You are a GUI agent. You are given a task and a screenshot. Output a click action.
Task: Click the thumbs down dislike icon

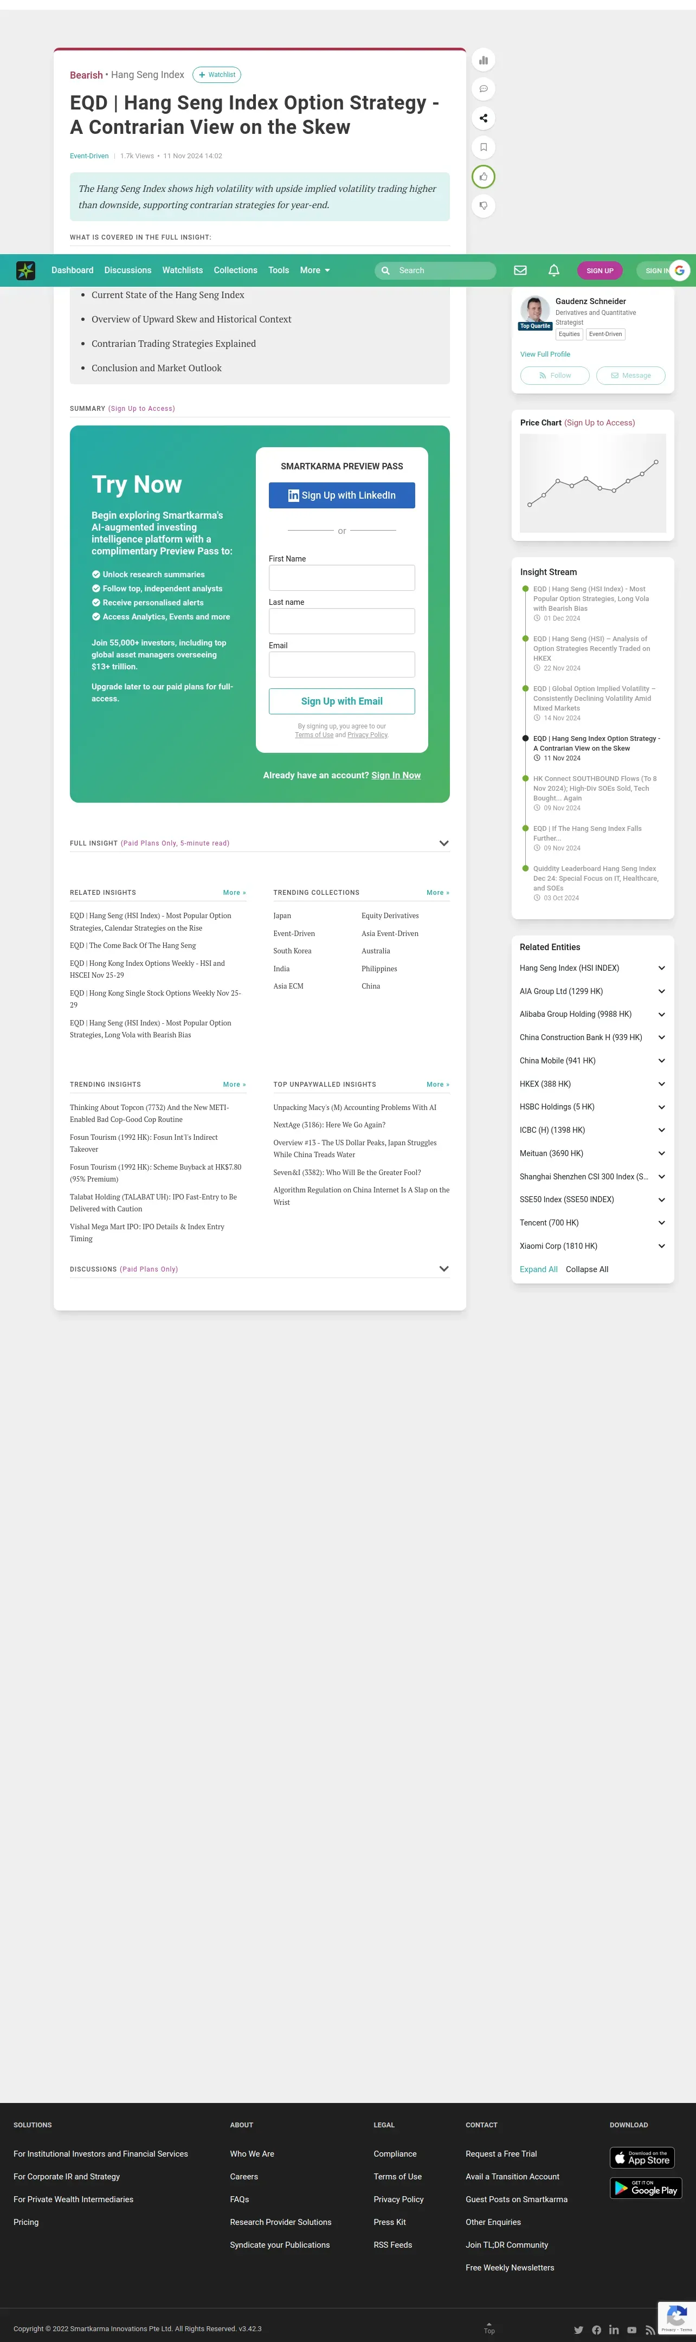tap(483, 205)
